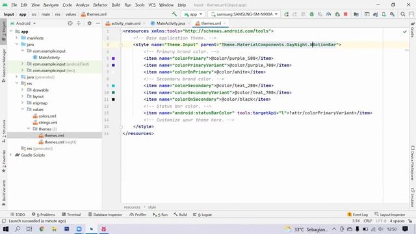Click the teal_200 color swatch in gutter

click(113, 86)
